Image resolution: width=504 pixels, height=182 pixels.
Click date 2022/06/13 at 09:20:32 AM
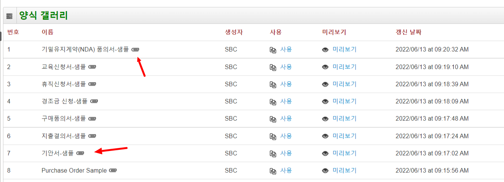tap(432, 50)
